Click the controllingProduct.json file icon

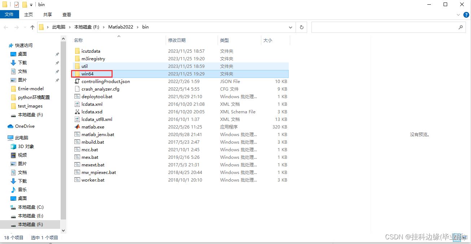click(x=77, y=82)
